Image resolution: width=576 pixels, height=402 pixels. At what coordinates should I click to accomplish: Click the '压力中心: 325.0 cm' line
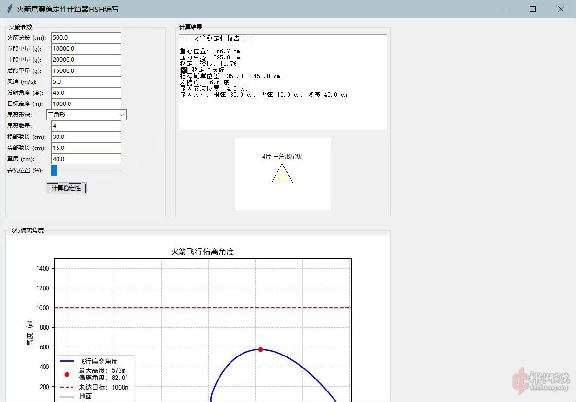pyautogui.click(x=210, y=57)
